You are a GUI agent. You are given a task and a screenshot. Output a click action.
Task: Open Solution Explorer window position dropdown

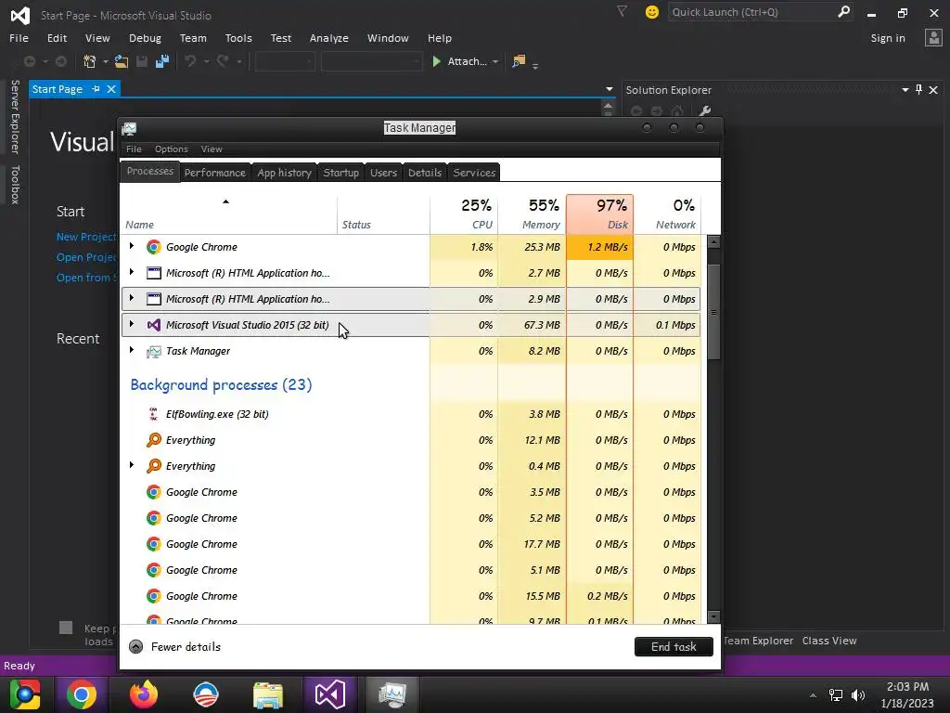[x=905, y=90]
